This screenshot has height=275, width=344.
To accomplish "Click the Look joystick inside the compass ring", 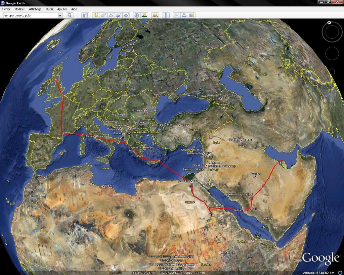I will pyautogui.click(x=332, y=32).
